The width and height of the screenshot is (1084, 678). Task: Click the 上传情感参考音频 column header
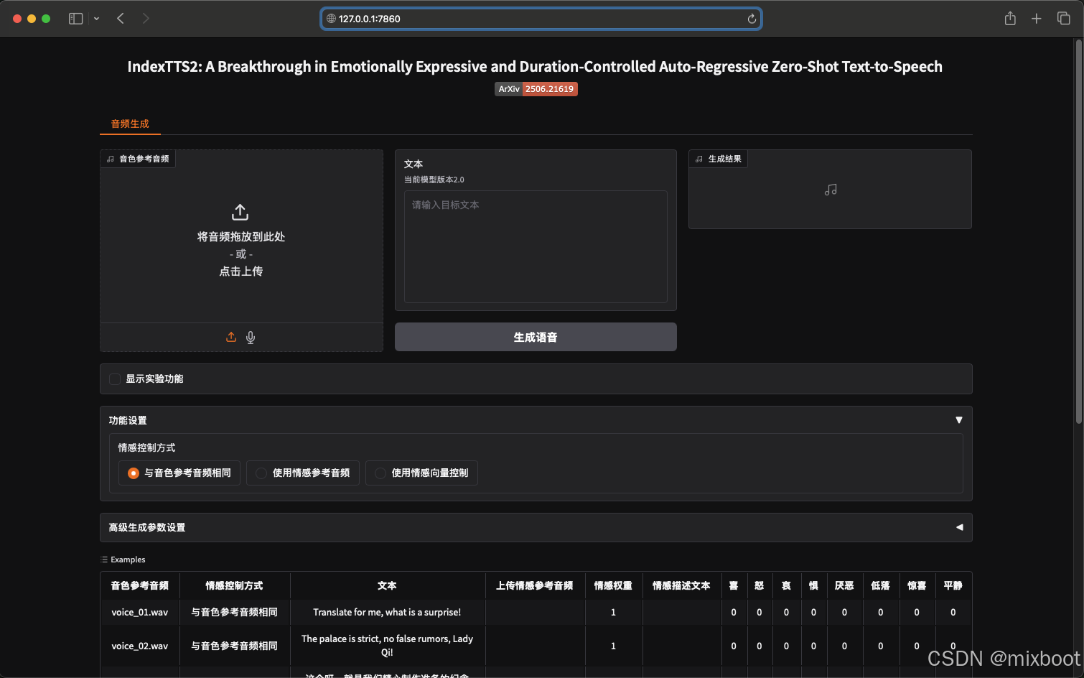click(x=535, y=585)
